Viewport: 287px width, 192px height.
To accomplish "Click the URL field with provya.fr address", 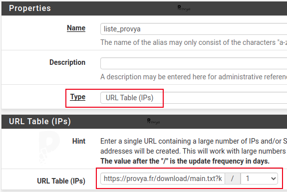I will (x=163, y=179).
